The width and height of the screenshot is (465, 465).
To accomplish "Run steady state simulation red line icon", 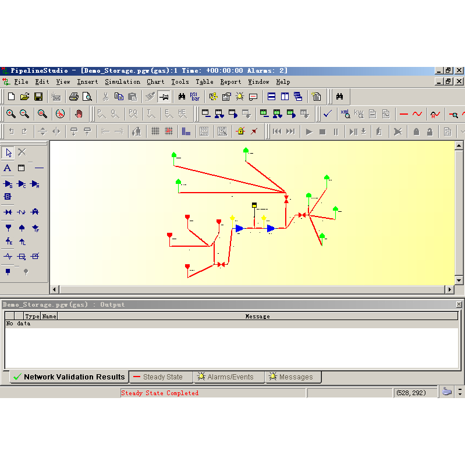I will [404, 114].
